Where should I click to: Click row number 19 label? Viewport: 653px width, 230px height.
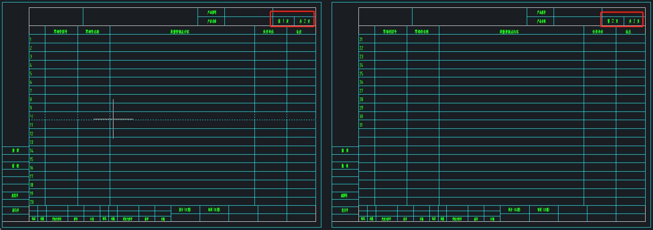pos(31,194)
